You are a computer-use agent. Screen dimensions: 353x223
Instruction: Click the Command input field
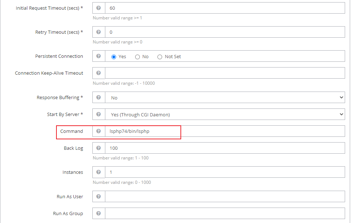click(x=225, y=131)
